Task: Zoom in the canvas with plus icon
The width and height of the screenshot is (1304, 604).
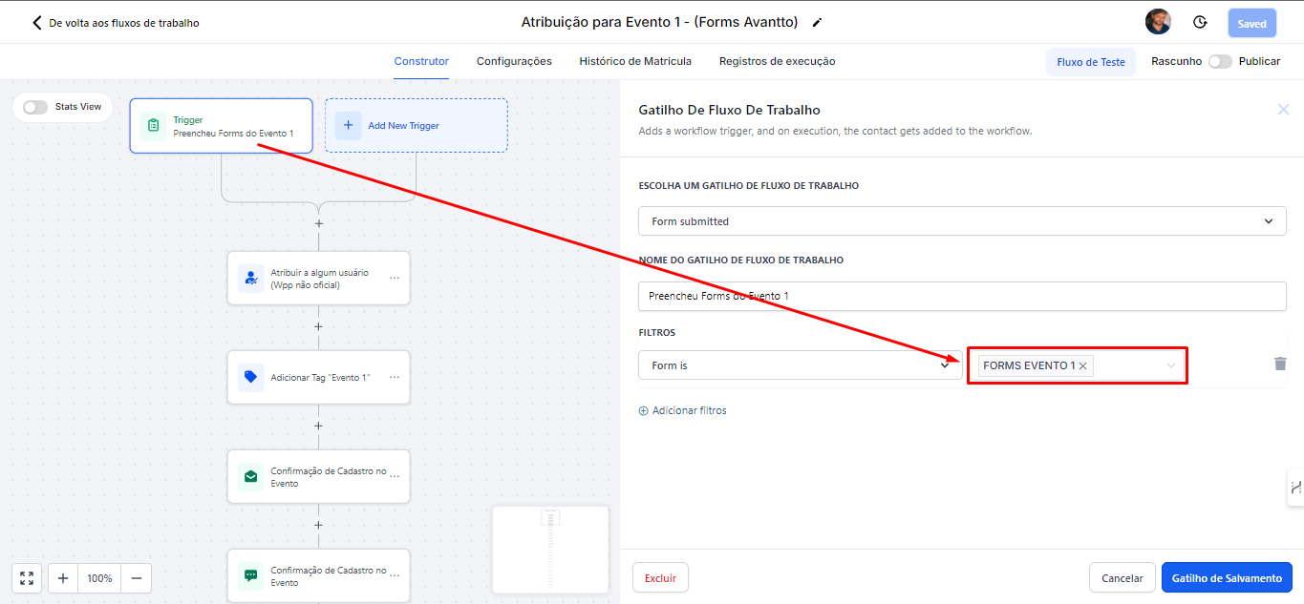Action: [x=63, y=578]
